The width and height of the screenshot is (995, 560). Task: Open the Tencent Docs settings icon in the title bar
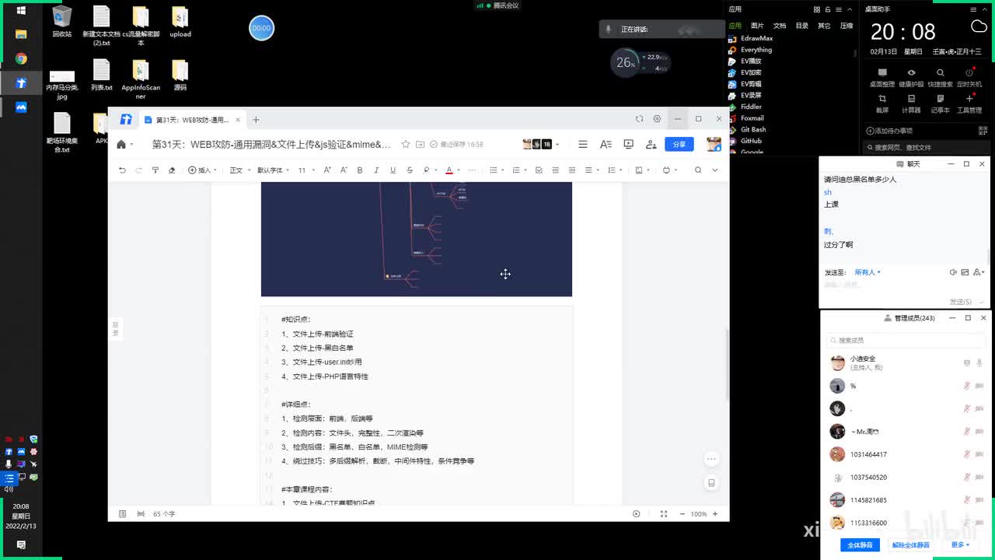657,119
